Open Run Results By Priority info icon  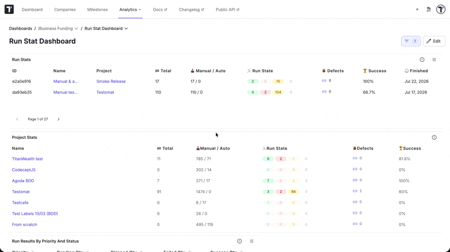(x=240, y=241)
